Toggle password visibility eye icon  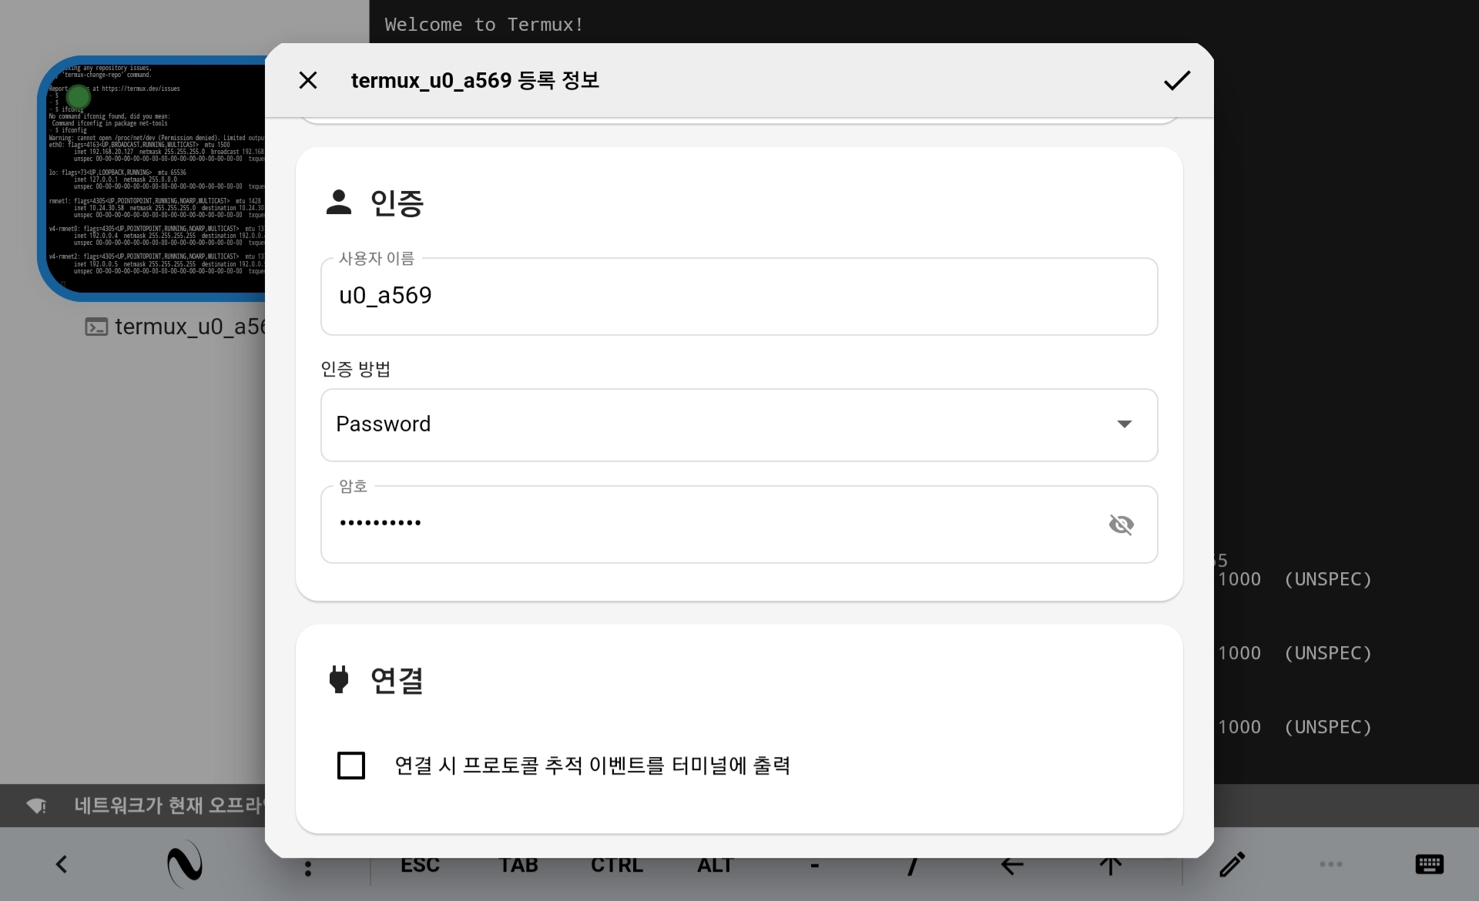pos(1121,524)
